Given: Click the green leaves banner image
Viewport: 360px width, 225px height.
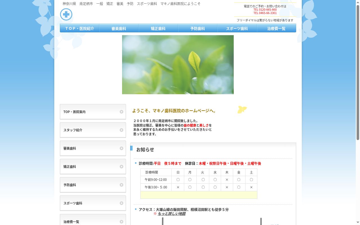Looking at the screenshot, I should (x=178, y=65).
